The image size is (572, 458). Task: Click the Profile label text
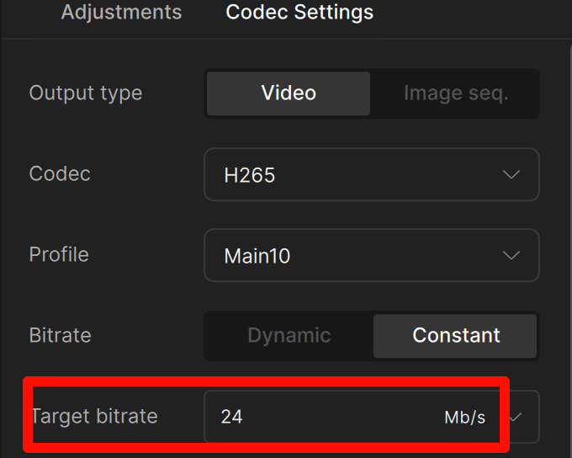click(59, 254)
